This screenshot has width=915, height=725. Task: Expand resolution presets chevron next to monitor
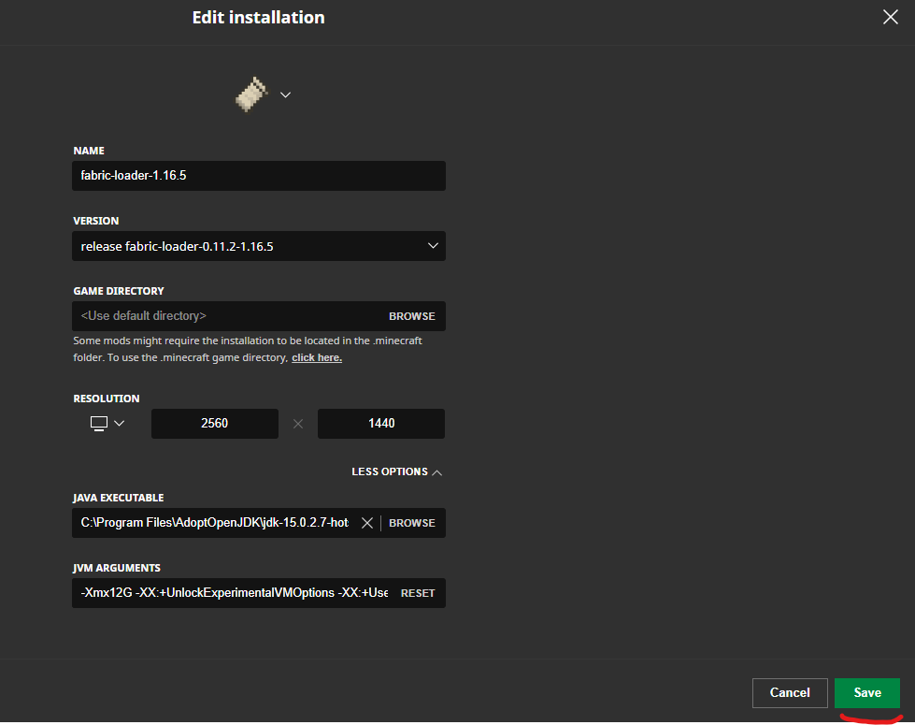pyautogui.click(x=119, y=423)
